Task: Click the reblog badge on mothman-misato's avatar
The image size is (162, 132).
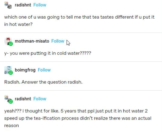Action: 11,44
